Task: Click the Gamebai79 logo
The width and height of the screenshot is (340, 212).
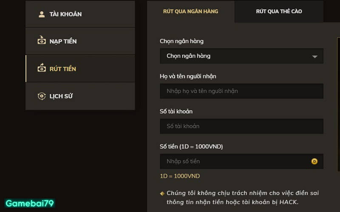Action: click(x=29, y=203)
